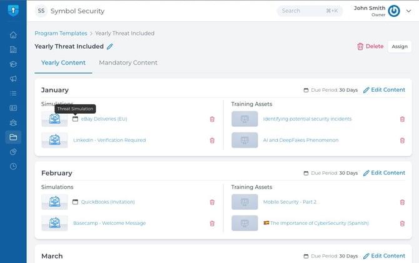Viewport: 419px width, 263px height.
Task: Focus the Search input field
Action: [x=303, y=11]
